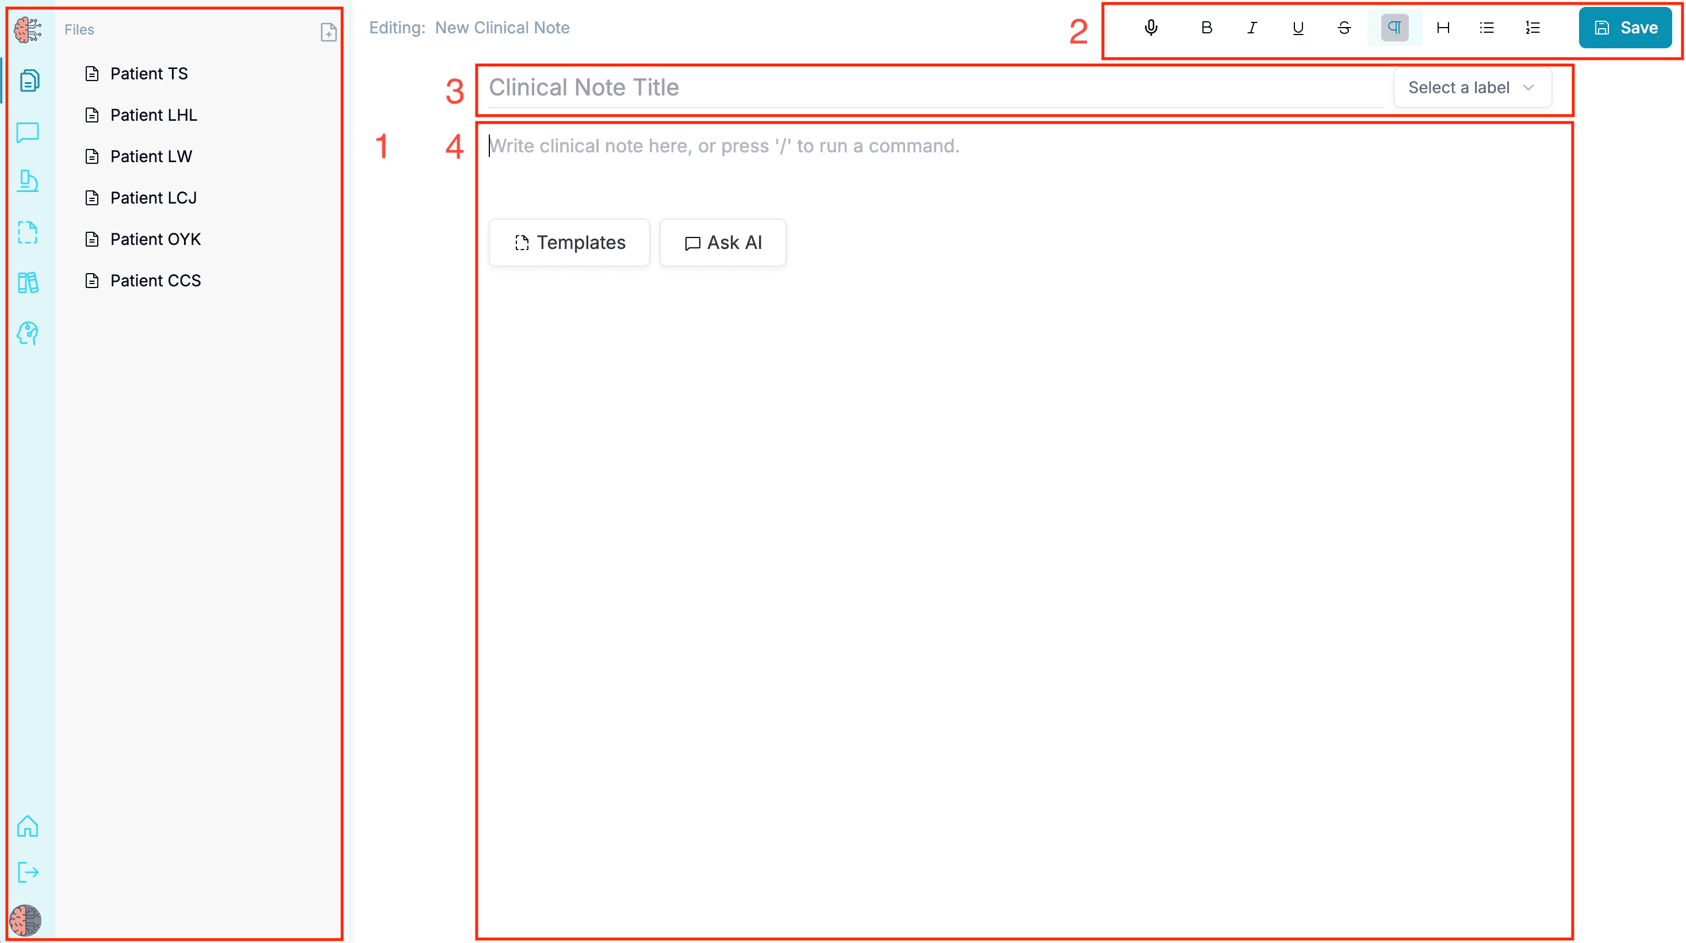Insert a numbered list

[x=1532, y=28]
